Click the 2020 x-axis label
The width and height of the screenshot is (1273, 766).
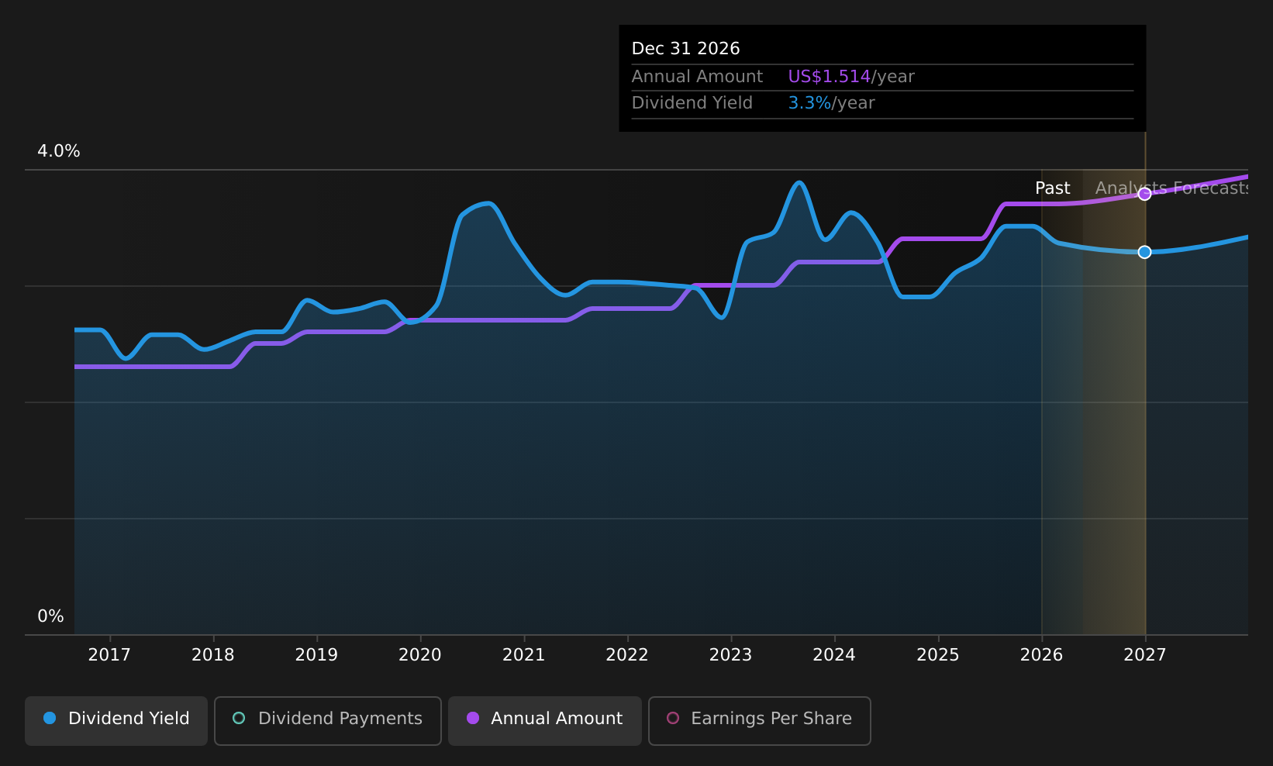click(x=420, y=655)
